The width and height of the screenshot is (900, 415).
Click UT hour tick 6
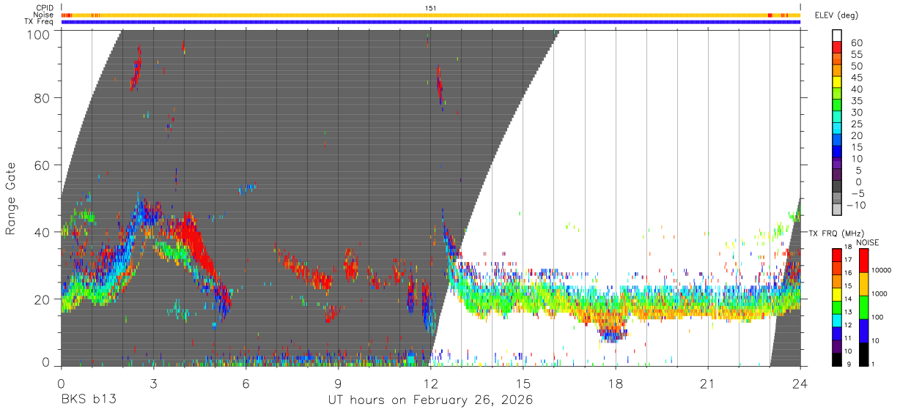246,383
